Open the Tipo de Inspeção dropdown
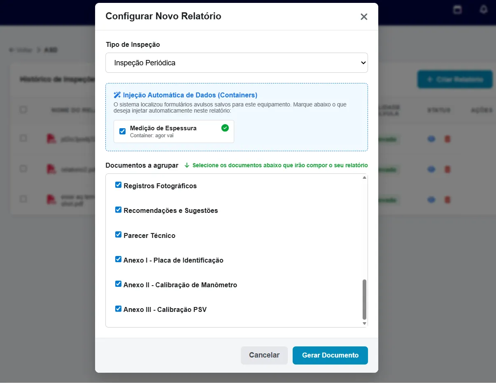496x383 pixels. tap(237, 63)
